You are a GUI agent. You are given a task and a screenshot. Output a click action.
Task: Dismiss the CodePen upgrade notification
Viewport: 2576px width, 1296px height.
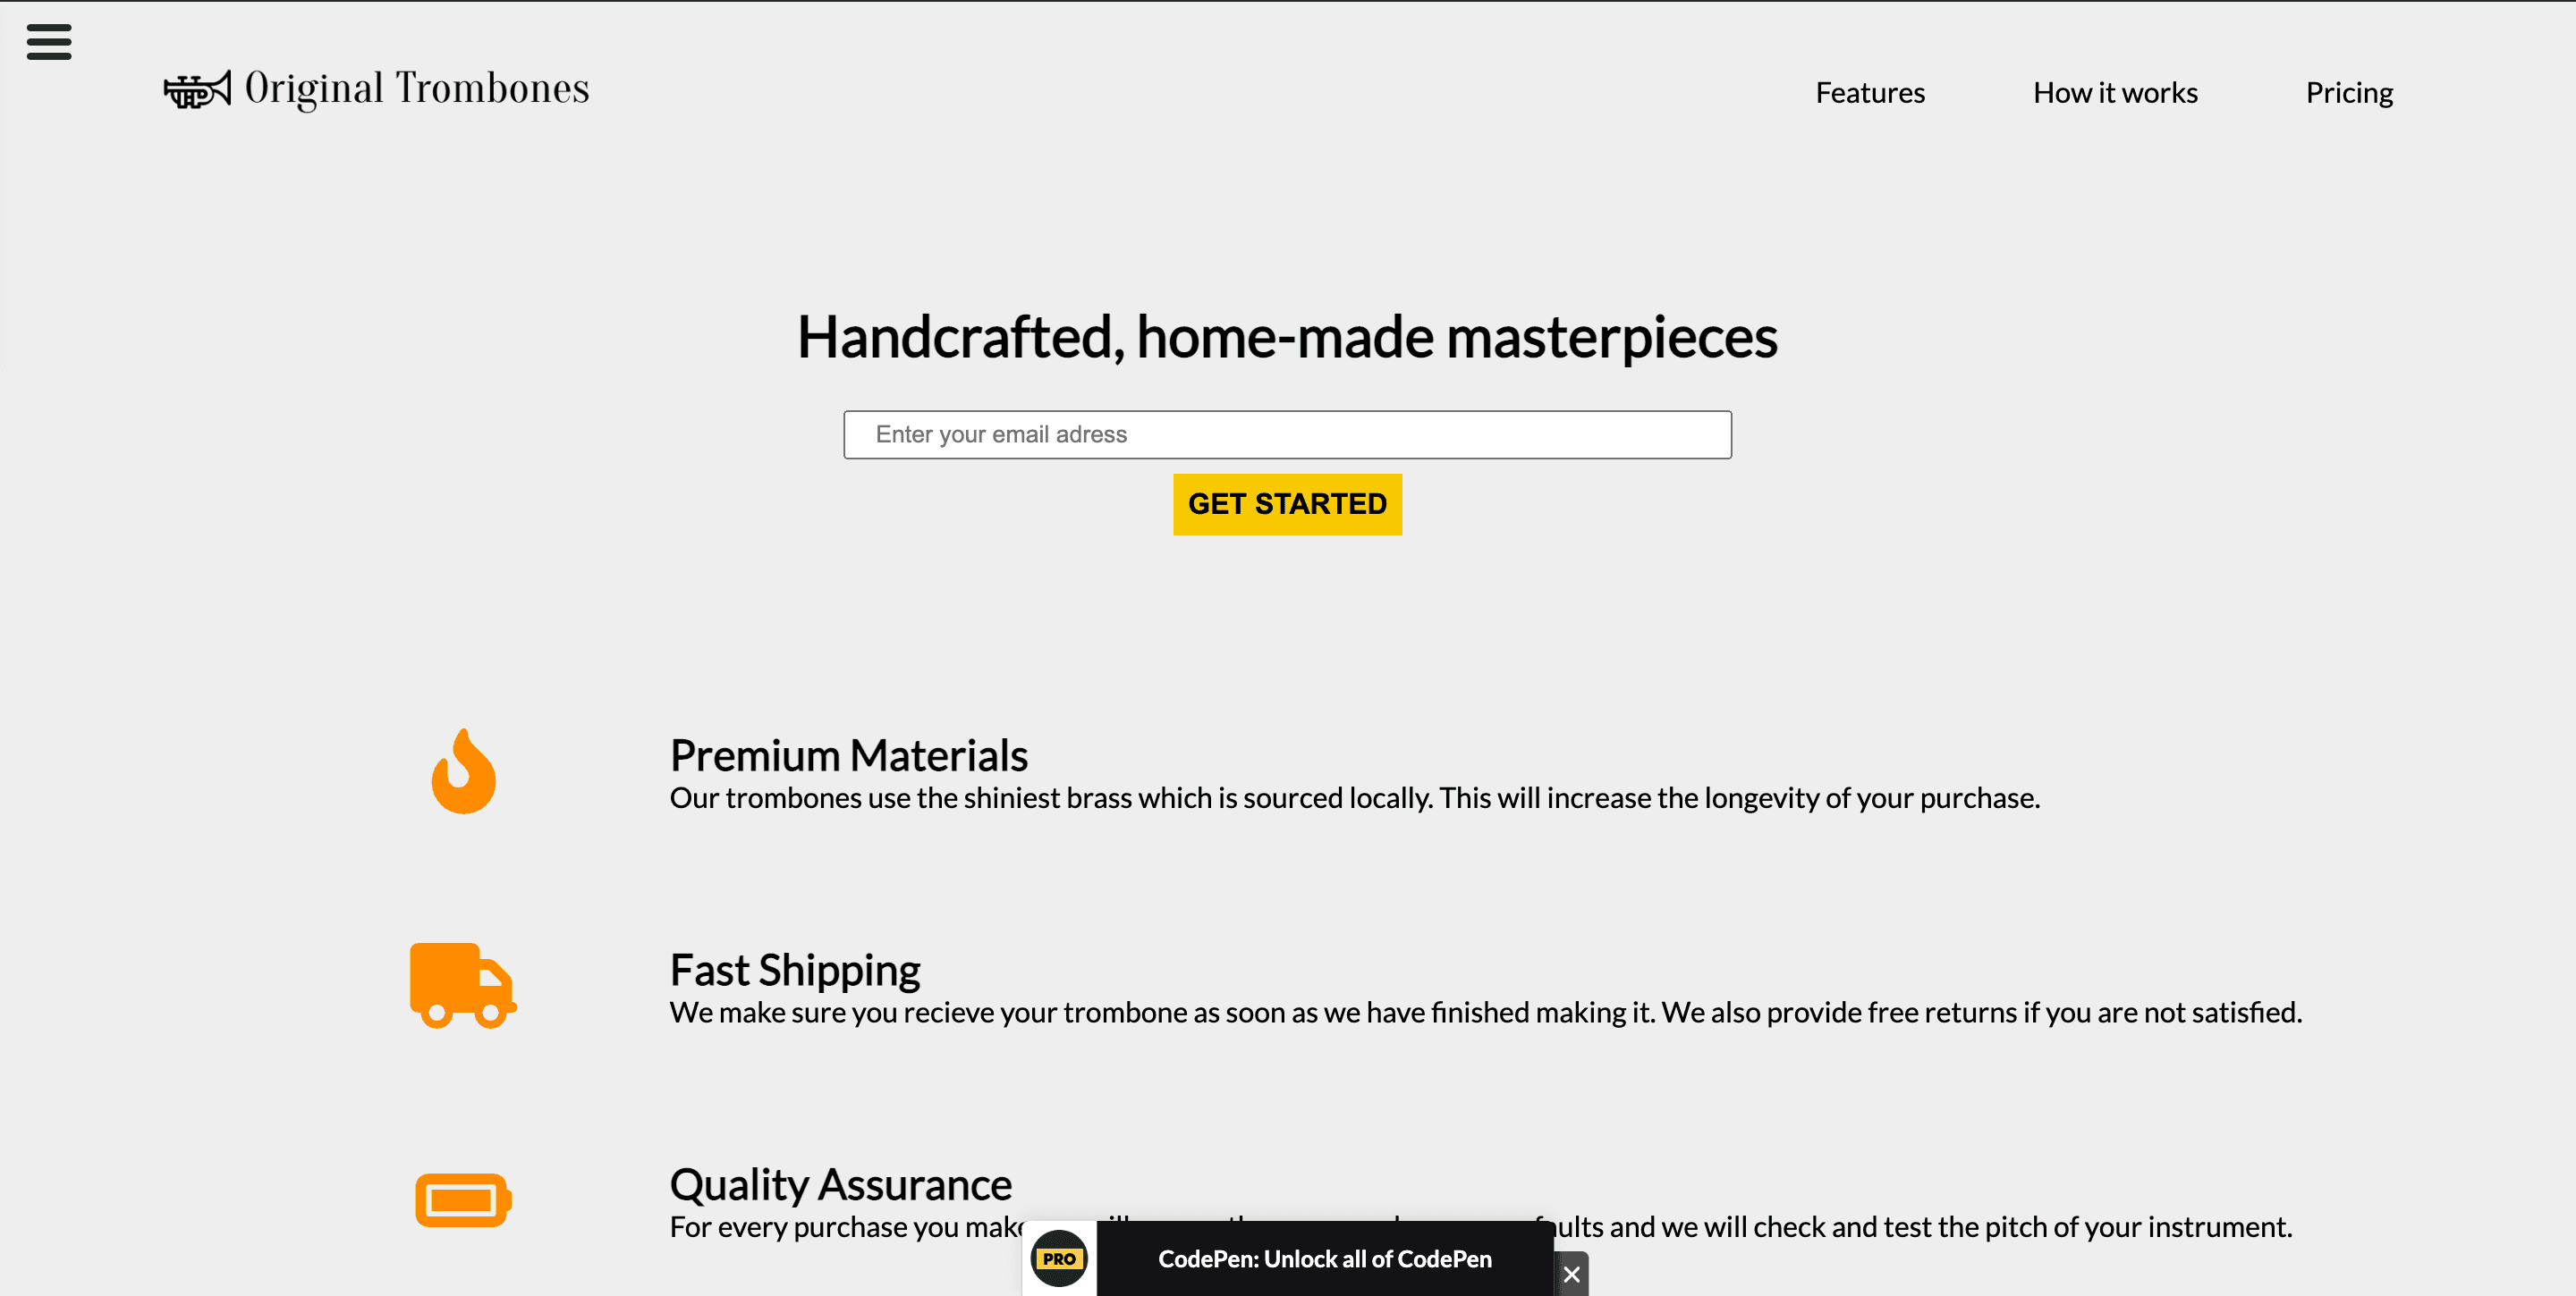point(1571,1275)
